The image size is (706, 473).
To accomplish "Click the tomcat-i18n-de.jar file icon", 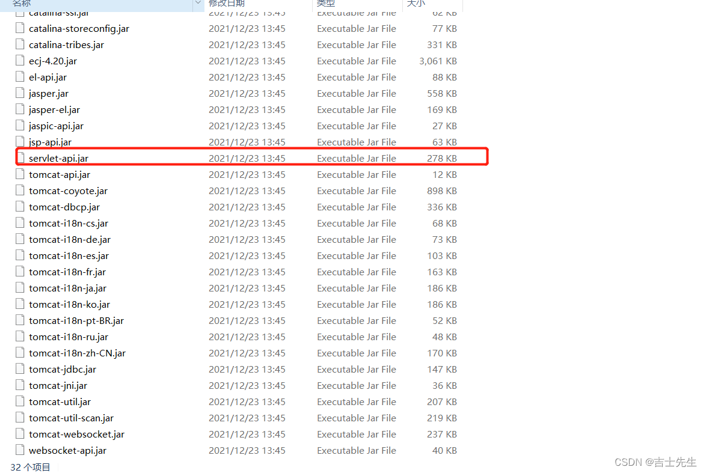I will (20, 239).
